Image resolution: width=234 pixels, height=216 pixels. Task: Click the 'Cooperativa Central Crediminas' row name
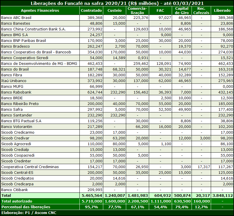click(x=30, y=167)
